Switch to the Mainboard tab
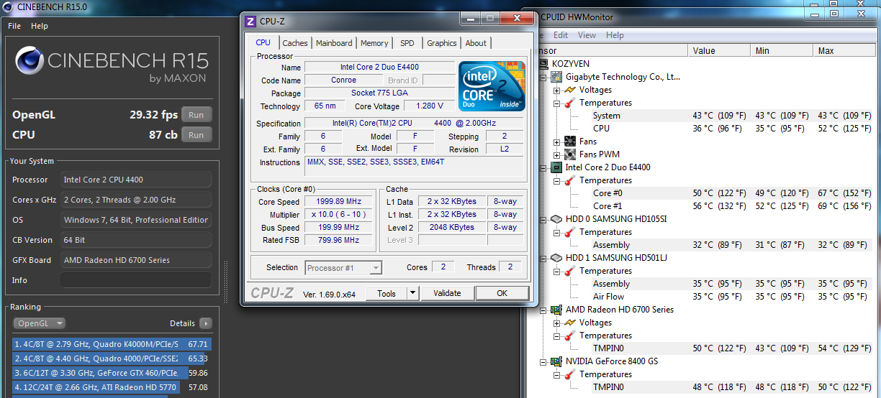Viewport: 881px width, 398px height. click(x=334, y=43)
